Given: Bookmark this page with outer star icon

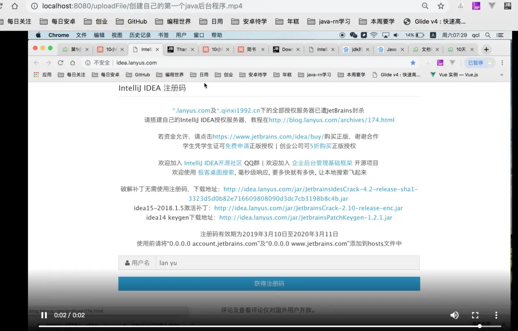Looking at the screenshot, I should click(441, 6).
